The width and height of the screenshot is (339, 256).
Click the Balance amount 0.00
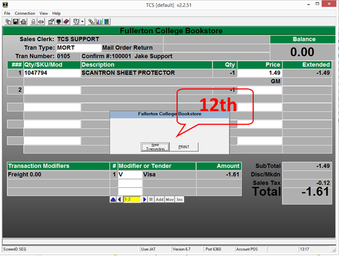(302, 52)
